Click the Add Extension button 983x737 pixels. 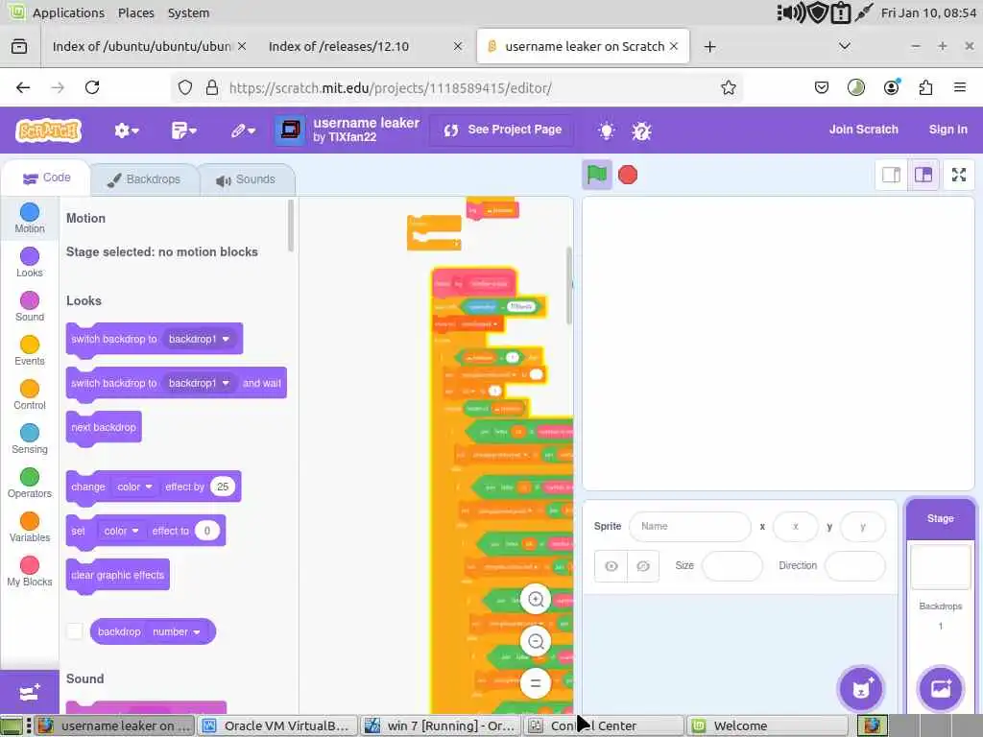[x=30, y=693]
